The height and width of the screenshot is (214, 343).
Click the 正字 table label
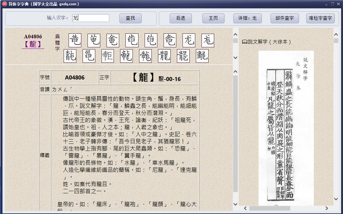[104, 77]
